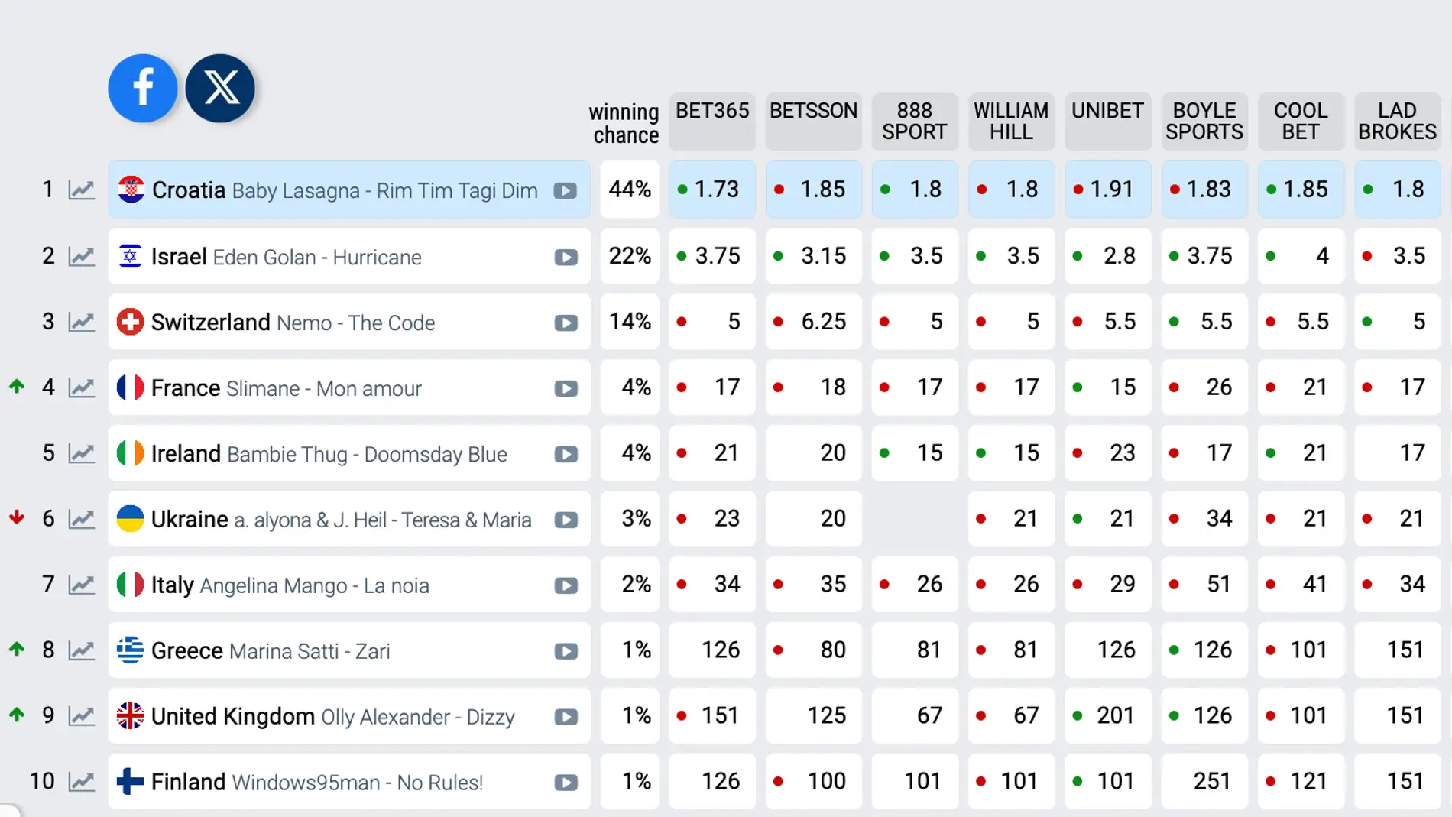Play Israel's Hurricane video
Viewport: 1452px width, 817px height.
566,258
